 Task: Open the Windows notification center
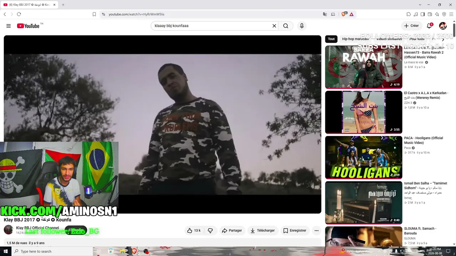click(x=448, y=251)
